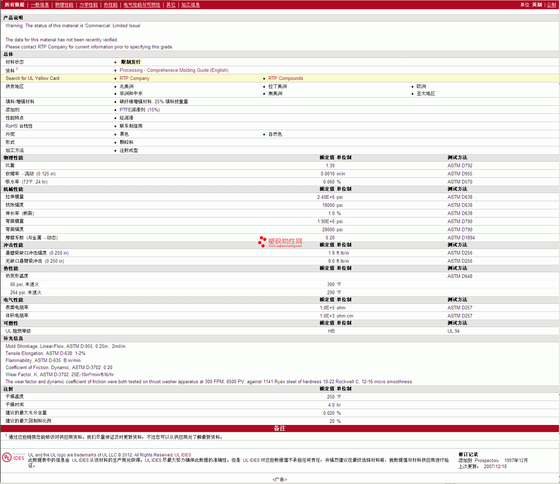Screen dimensions: 560x484
Task: Select 抗张强度 value 18000
Action: coord(328,205)
